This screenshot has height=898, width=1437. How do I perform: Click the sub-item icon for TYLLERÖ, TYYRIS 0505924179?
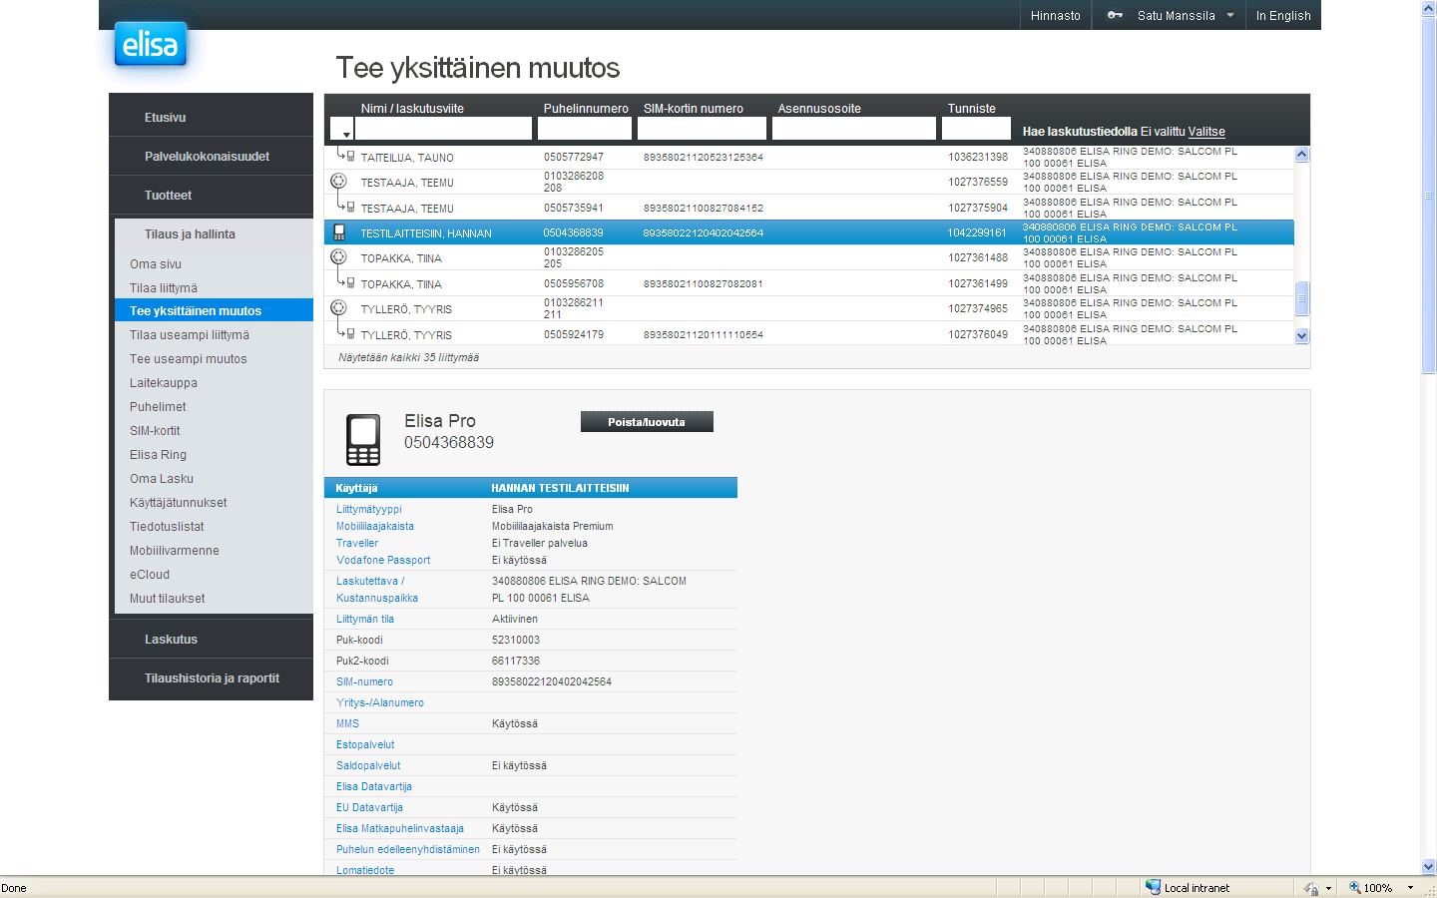345,333
